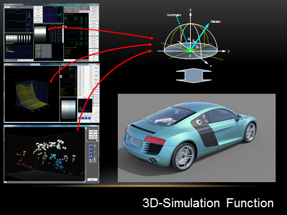Select the colorful speckled texture thumbnail
Screen dimensions: 287x215
[x=38, y=51]
